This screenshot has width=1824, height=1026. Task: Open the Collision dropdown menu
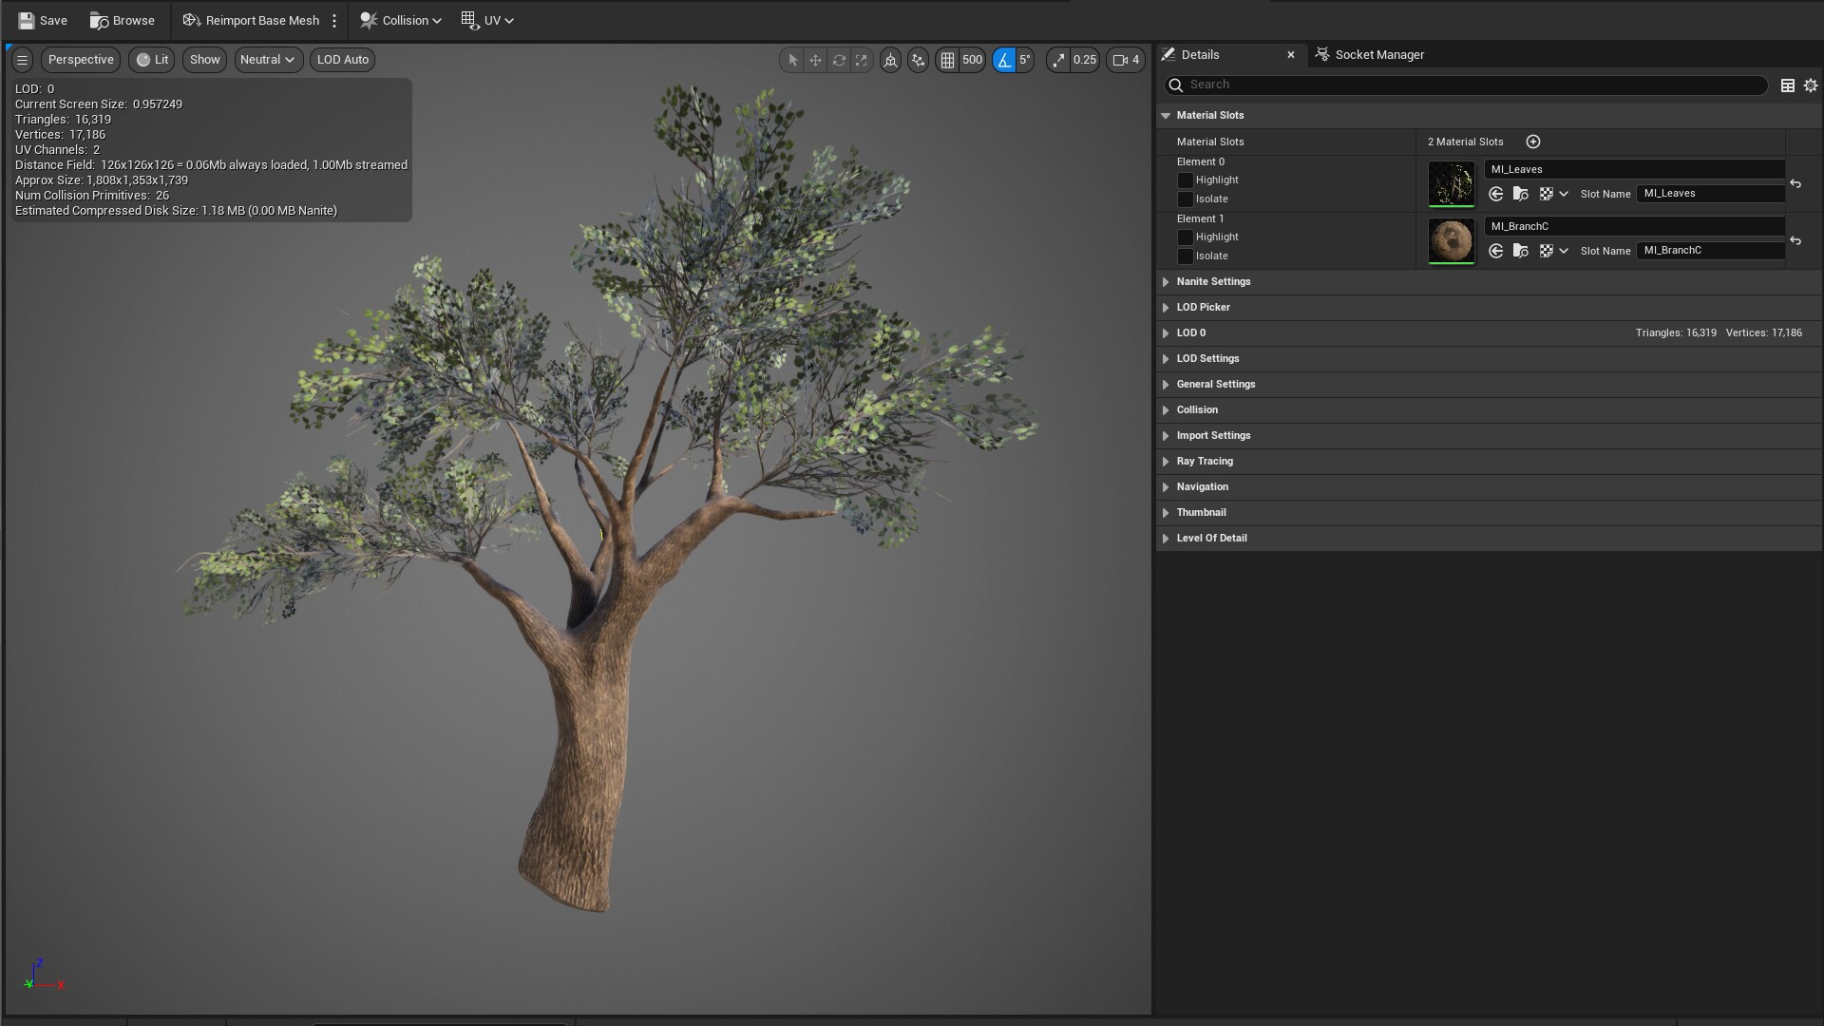point(400,20)
